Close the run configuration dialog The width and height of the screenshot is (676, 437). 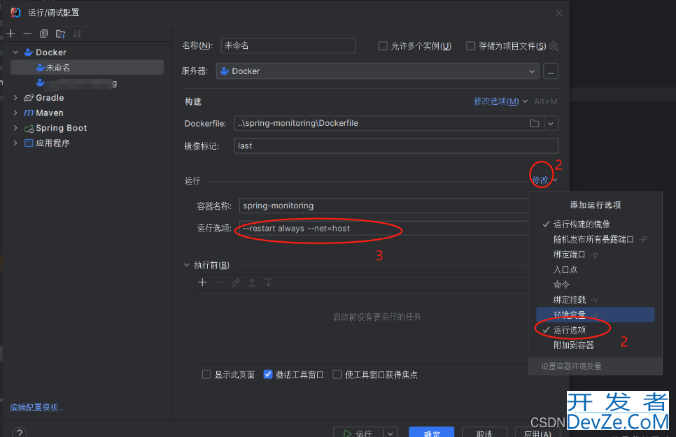pyautogui.click(x=559, y=13)
